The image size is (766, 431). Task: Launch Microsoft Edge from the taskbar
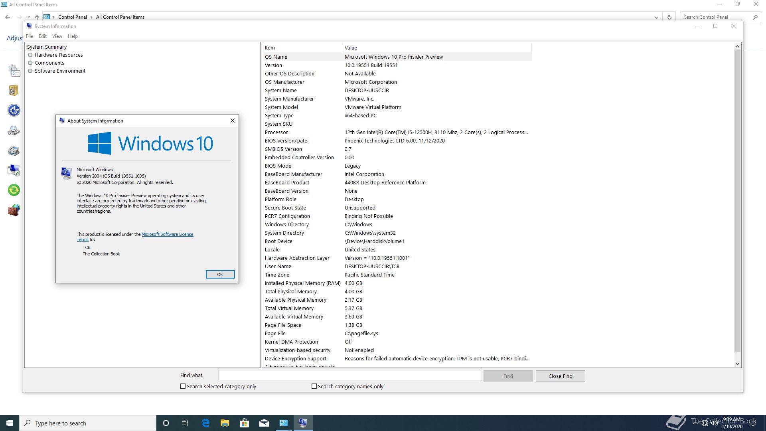[205, 423]
